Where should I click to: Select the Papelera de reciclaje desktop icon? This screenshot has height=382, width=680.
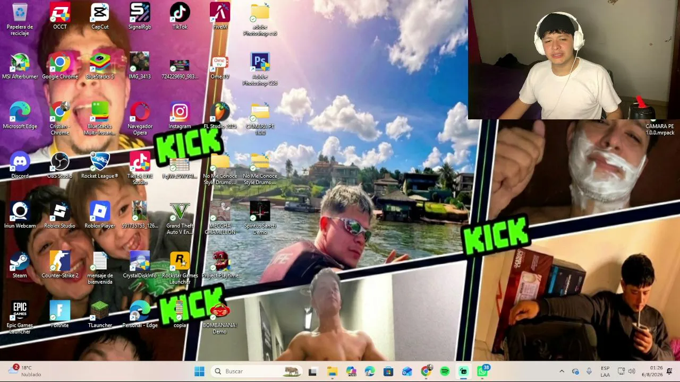(x=20, y=19)
